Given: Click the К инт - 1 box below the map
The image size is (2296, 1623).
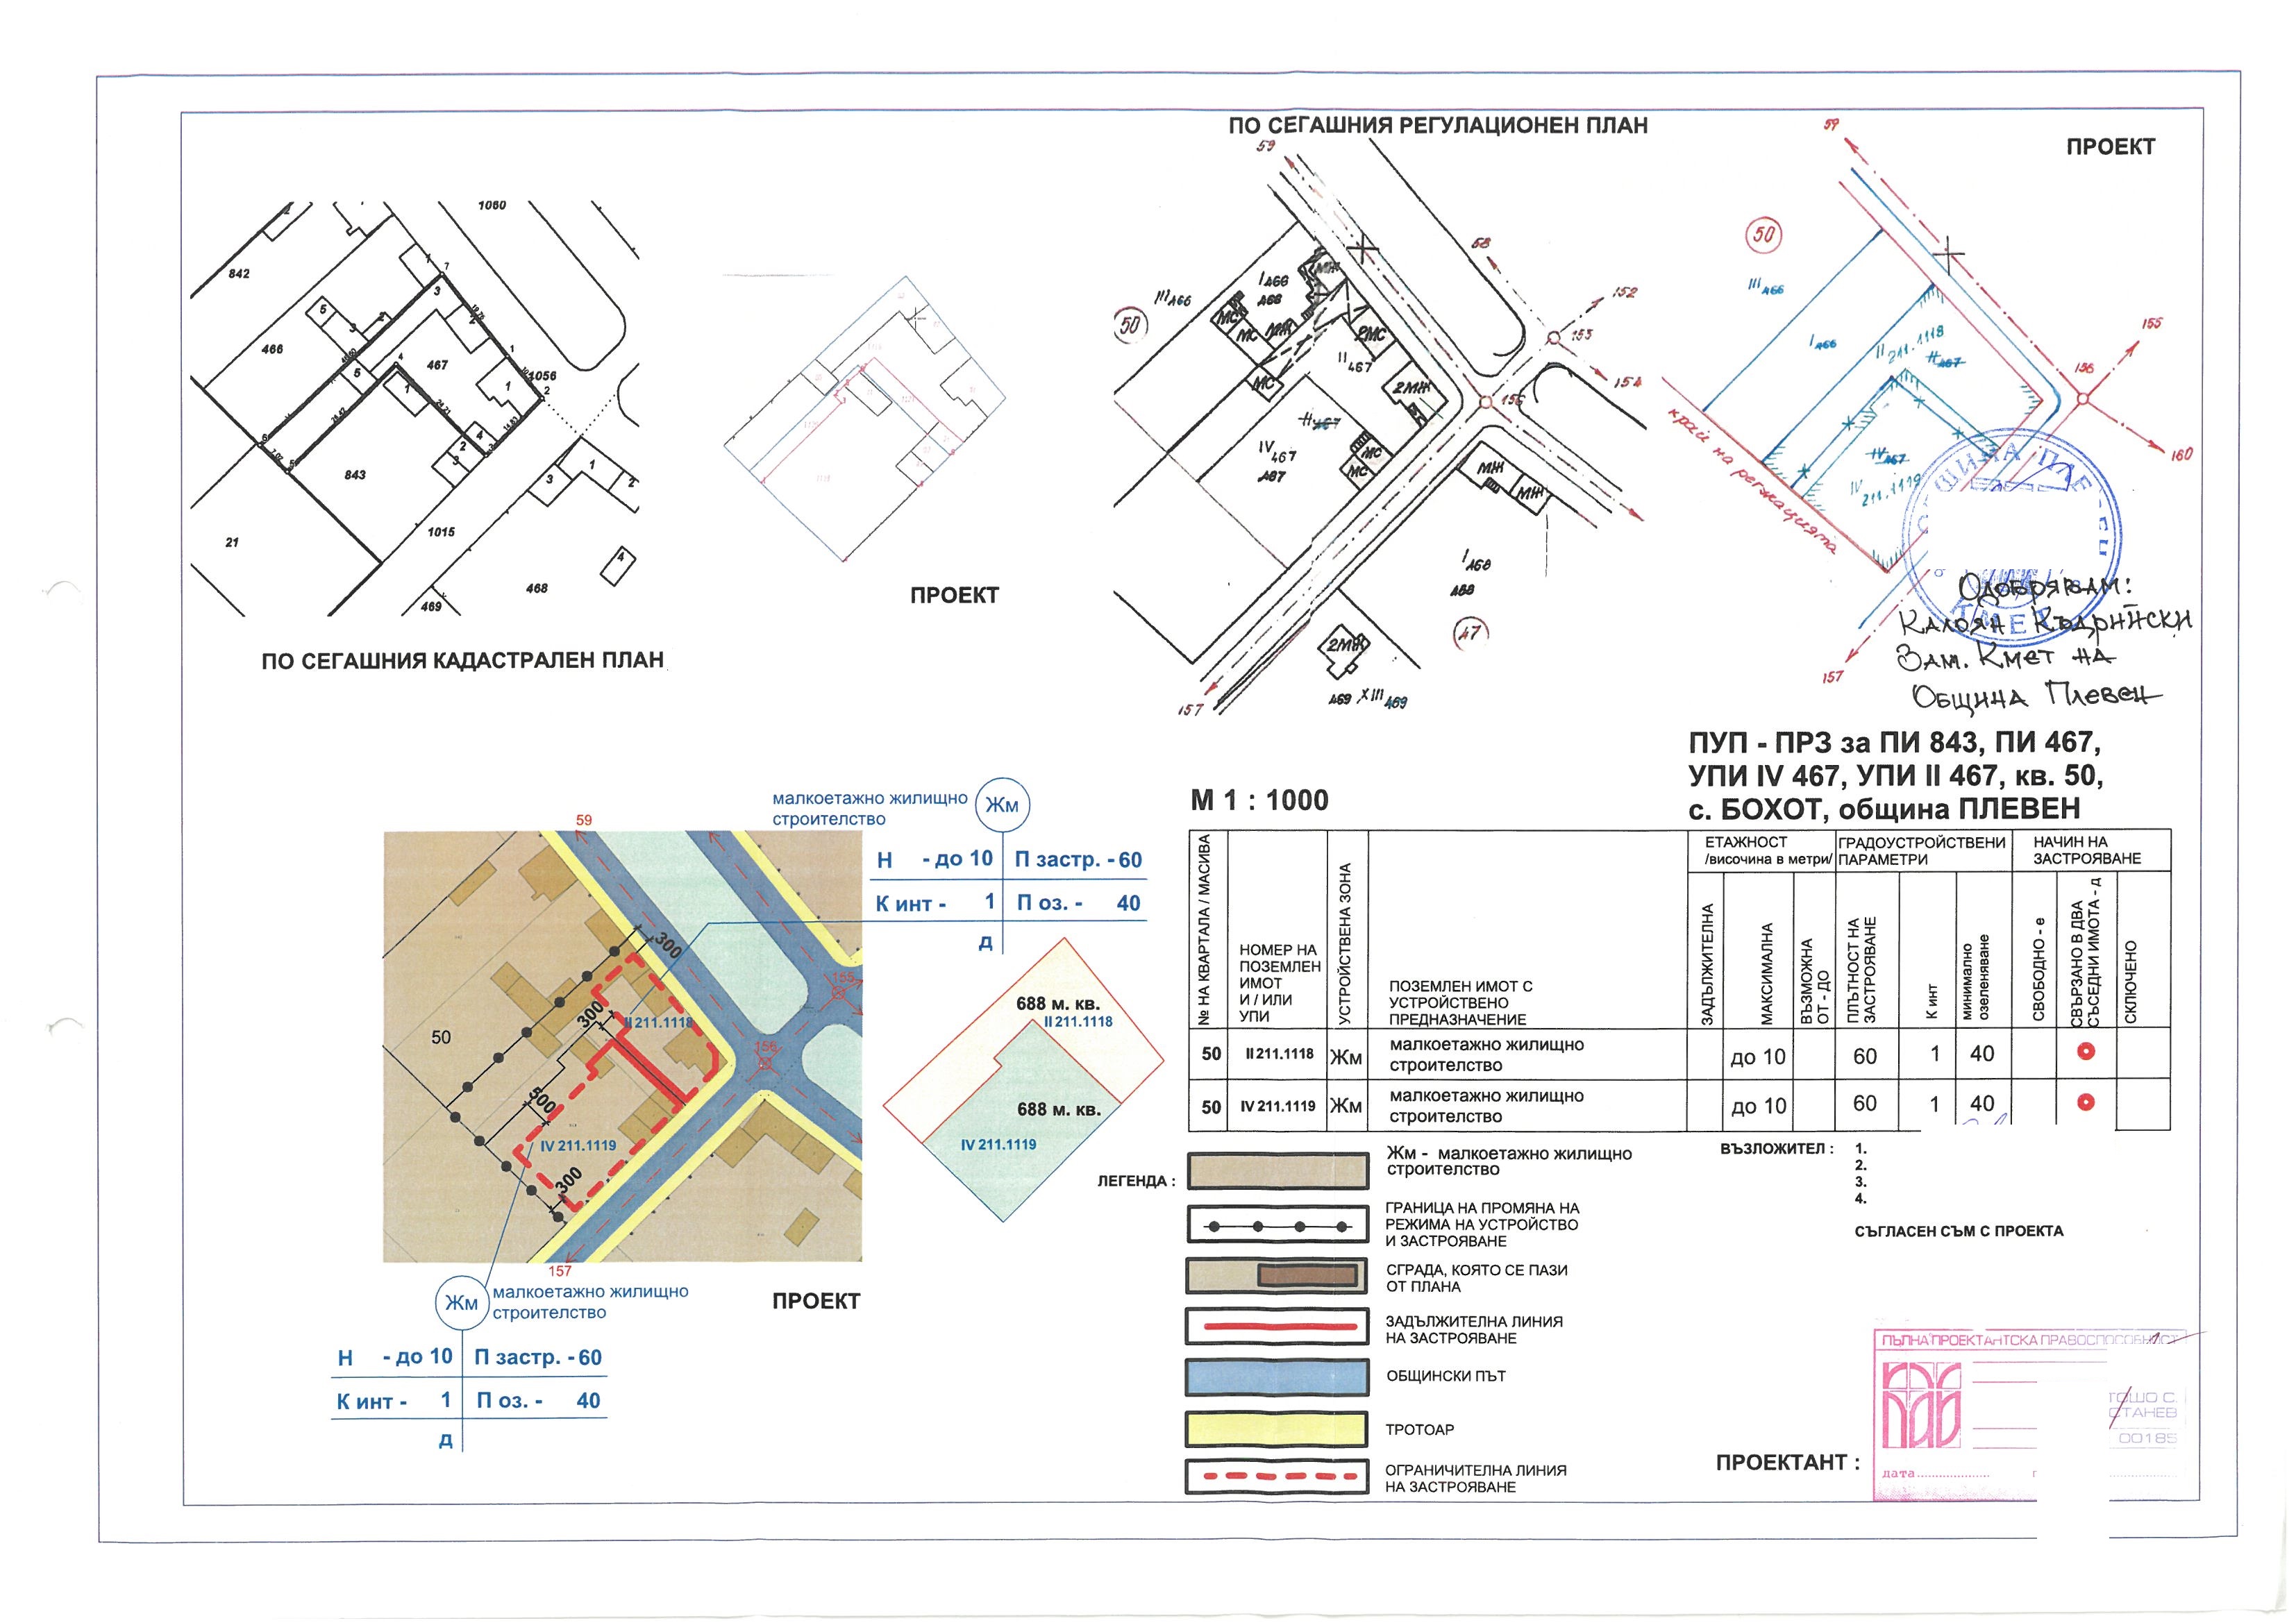Looking at the screenshot, I should [394, 1401].
